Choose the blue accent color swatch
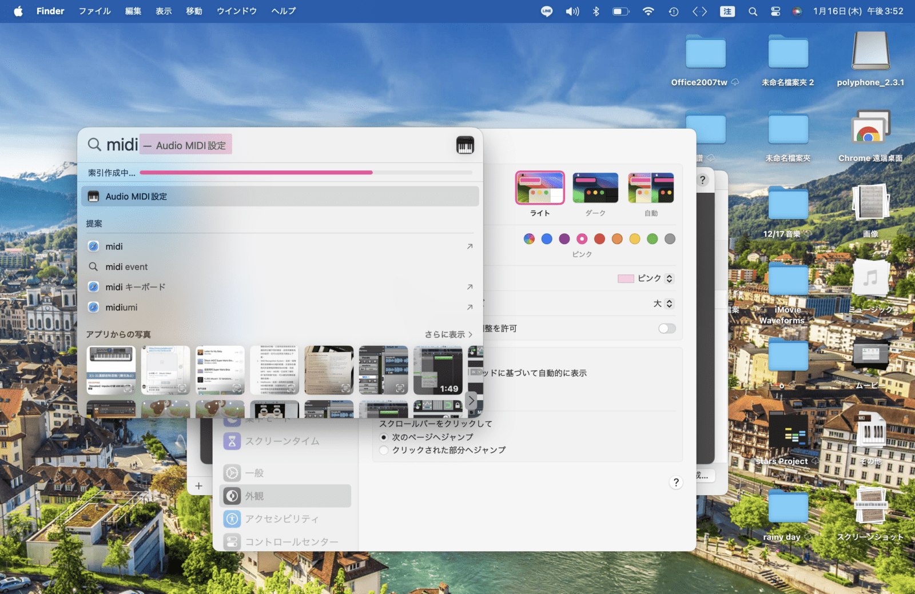Viewport: 915px width, 594px height. point(547,239)
